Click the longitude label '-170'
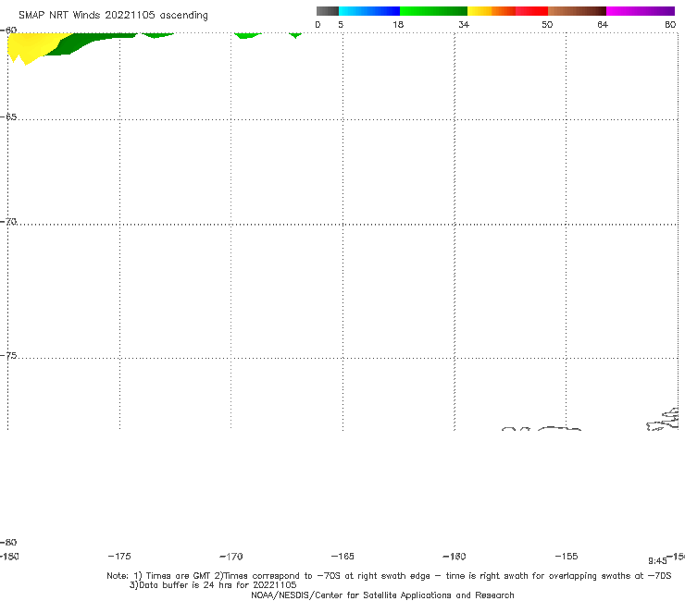Viewport: 685px width, 601px height. click(231, 556)
